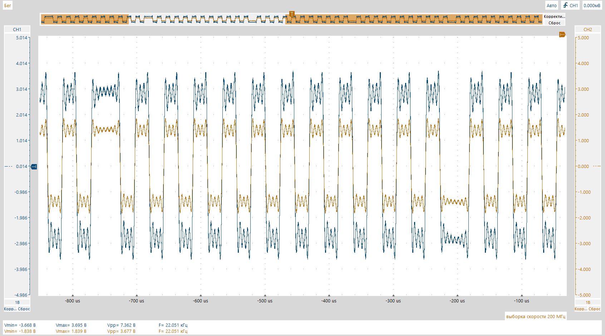Click the '5.014' CH1 scale value
605x336 pixels.
(21, 38)
